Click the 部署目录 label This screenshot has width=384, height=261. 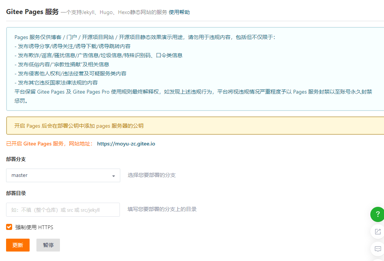coord(16,193)
